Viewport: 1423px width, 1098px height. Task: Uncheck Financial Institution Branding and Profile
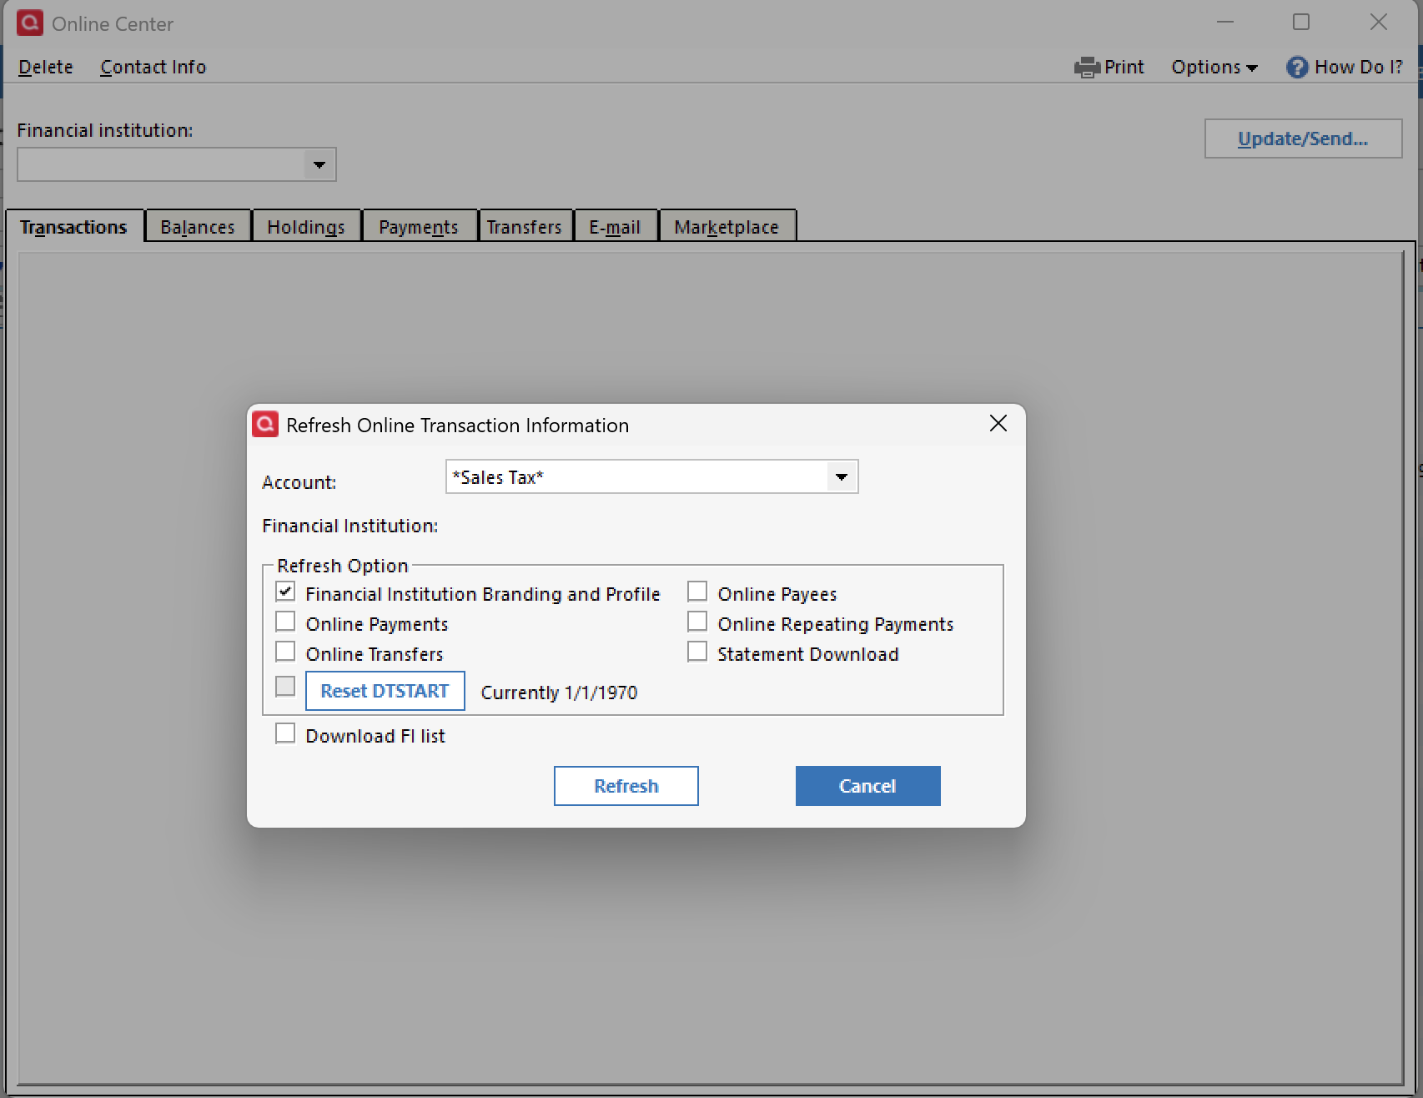(285, 592)
